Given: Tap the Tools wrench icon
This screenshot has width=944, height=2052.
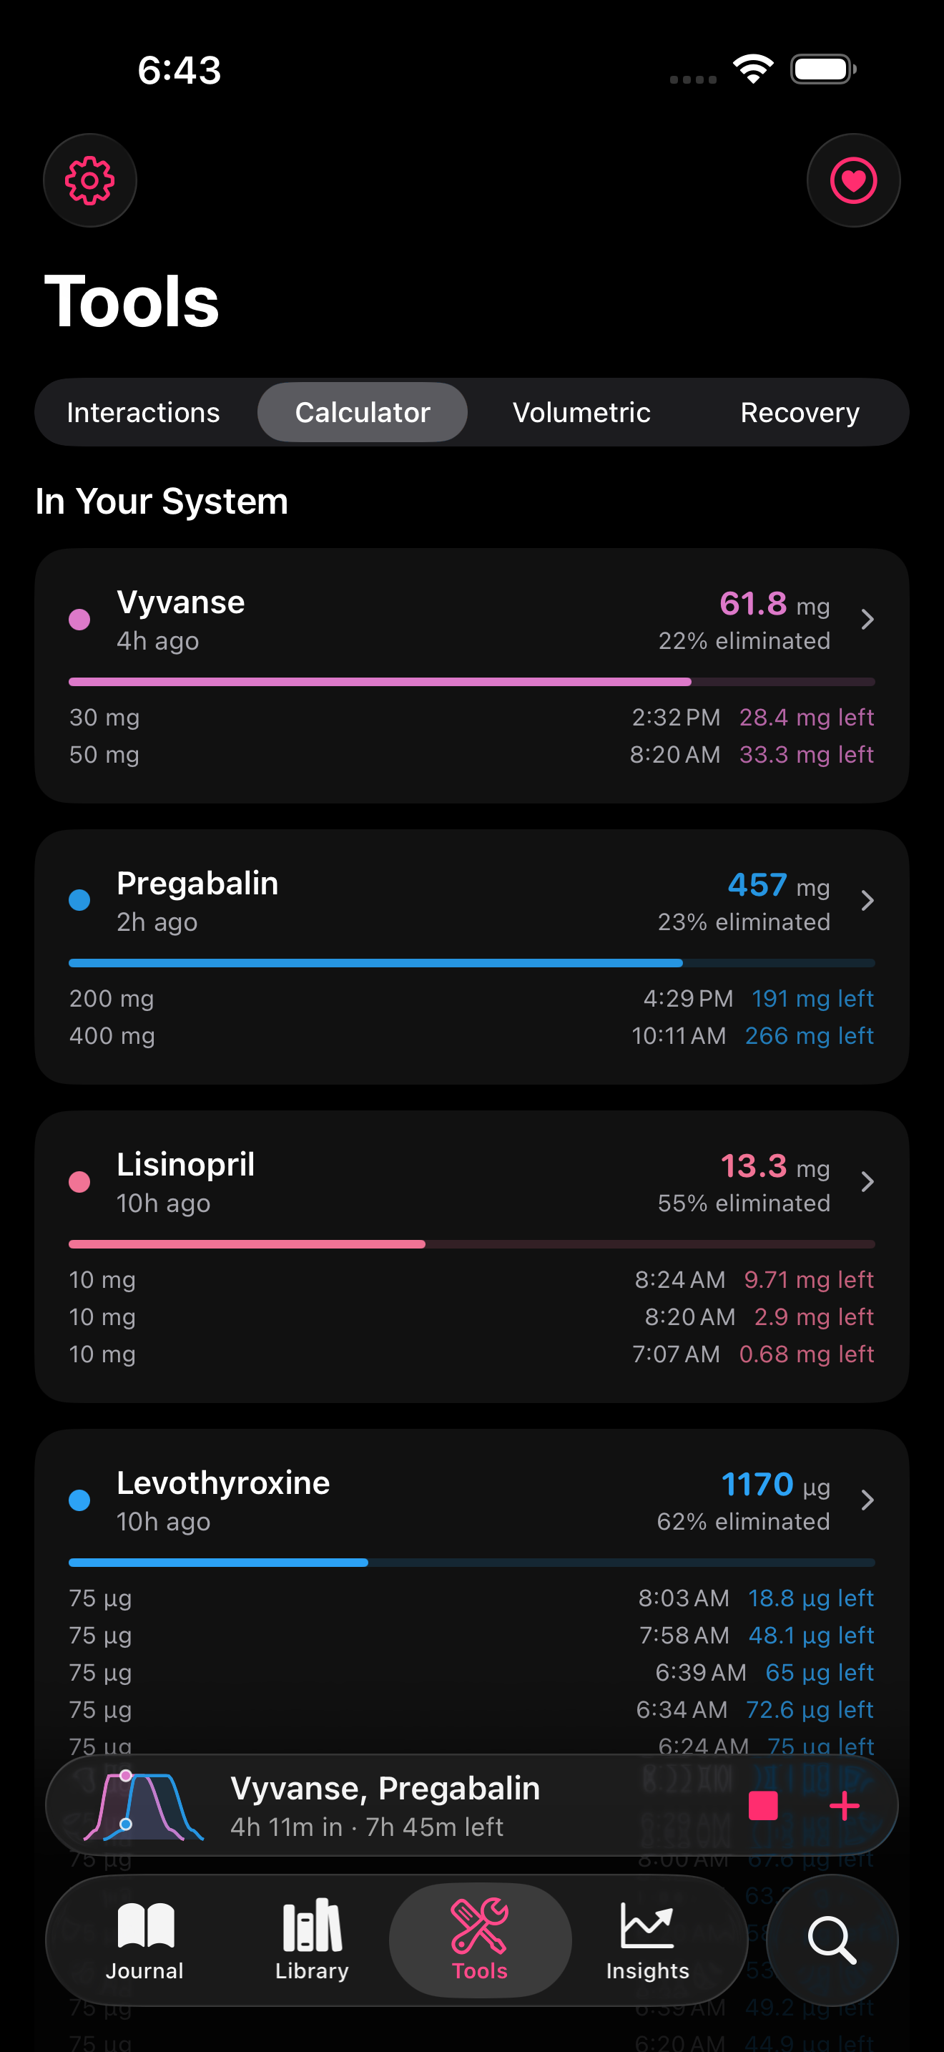Looking at the screenshot, I should point(480,1939).
